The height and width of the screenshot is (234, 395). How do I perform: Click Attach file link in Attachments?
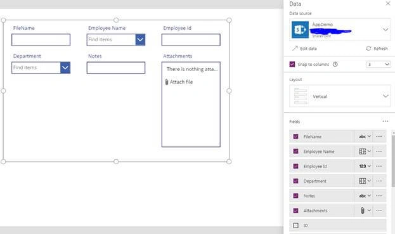[x=181, y=82]
